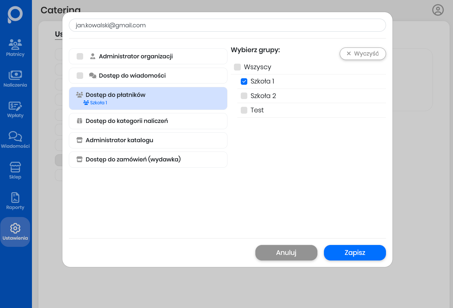453x308 pixels.
Task: Click the app logo in sidebar
Action: pyautogui.click(x=15, y=14)
